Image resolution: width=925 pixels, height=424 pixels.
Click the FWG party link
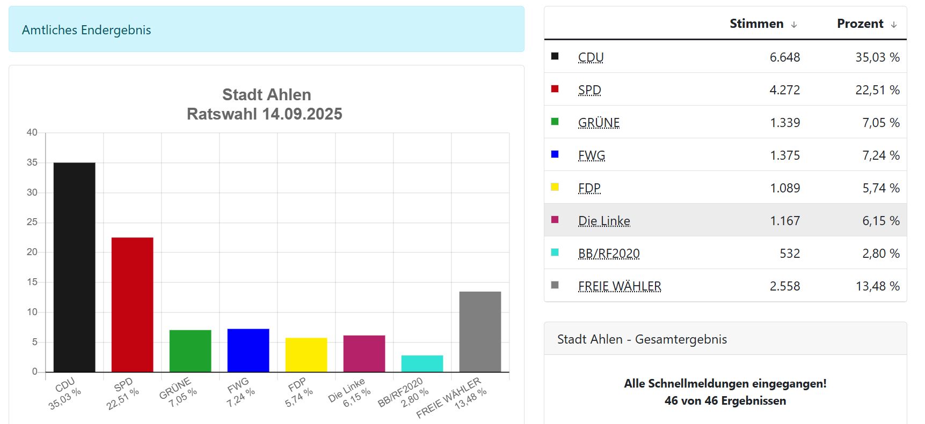(x=592, y=155)
